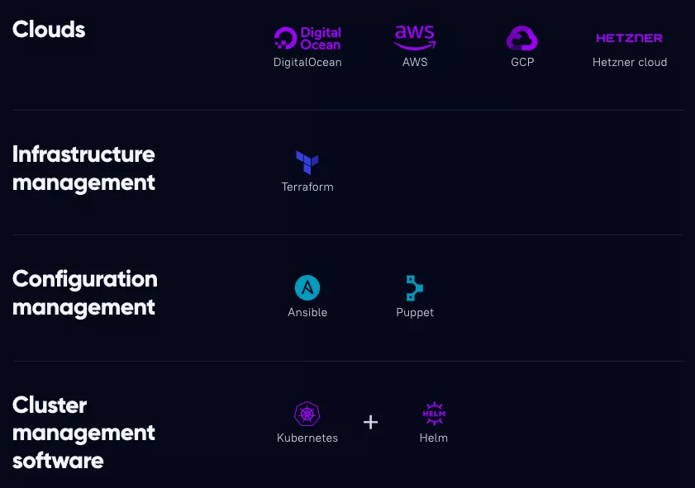
Task: Click the Terraform logo
Action: (307, 163)
